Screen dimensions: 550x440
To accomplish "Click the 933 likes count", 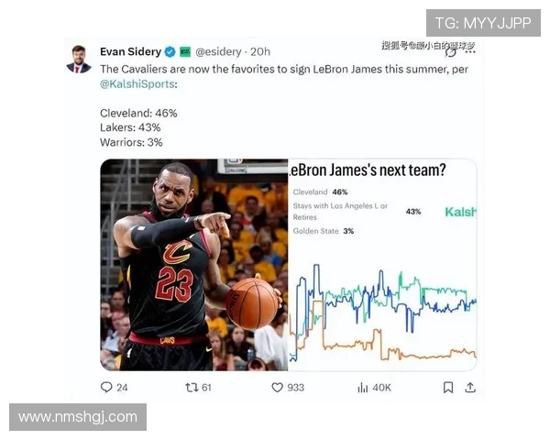I will tap(296, 388).
